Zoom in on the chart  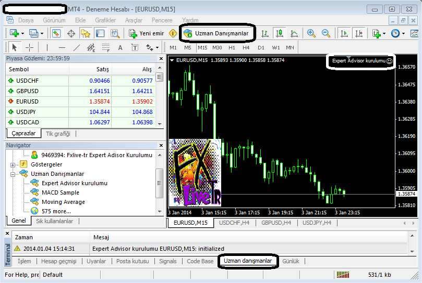coord(311,33)
